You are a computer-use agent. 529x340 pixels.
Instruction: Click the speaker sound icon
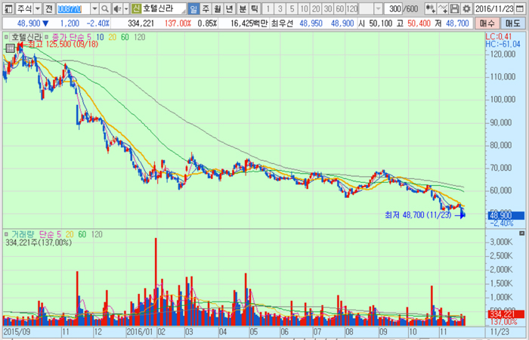[x=117, y=9]
